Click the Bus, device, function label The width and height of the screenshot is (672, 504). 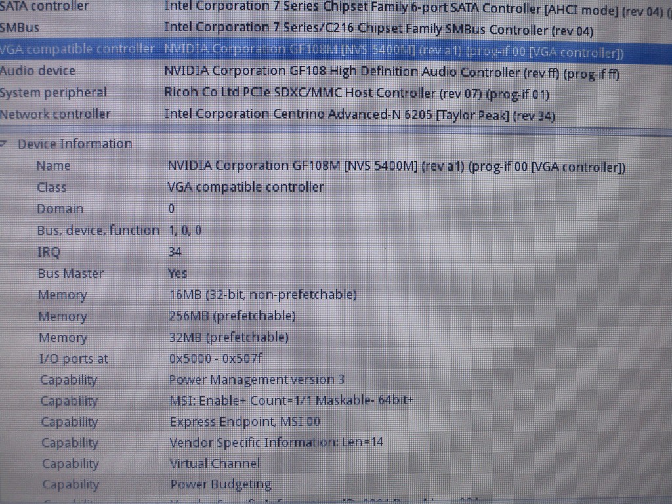pos(98,230)
